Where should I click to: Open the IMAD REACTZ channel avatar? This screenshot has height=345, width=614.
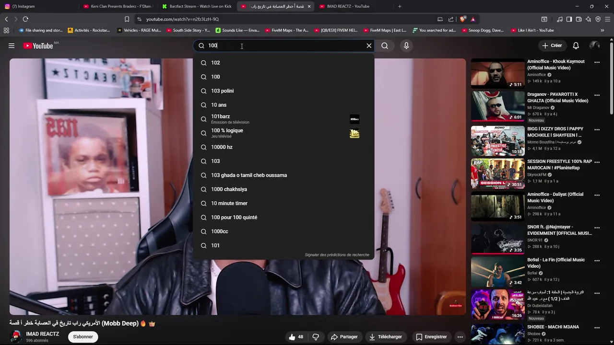click(16, 336)
